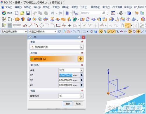Toggle the enable snap points option
Screen dimensions: 146x114
coord(101,31)
